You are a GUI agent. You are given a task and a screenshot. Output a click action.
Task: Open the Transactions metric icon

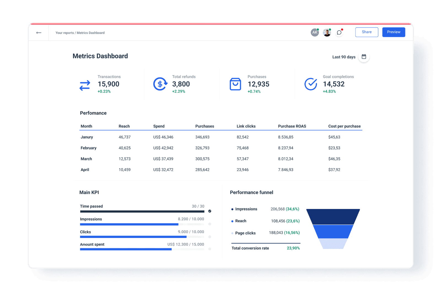coord(85,85)
